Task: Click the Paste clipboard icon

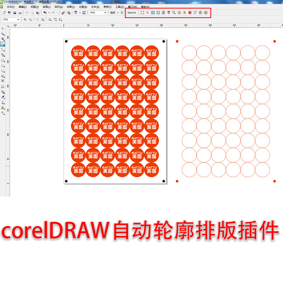Action: click(38, 13)
